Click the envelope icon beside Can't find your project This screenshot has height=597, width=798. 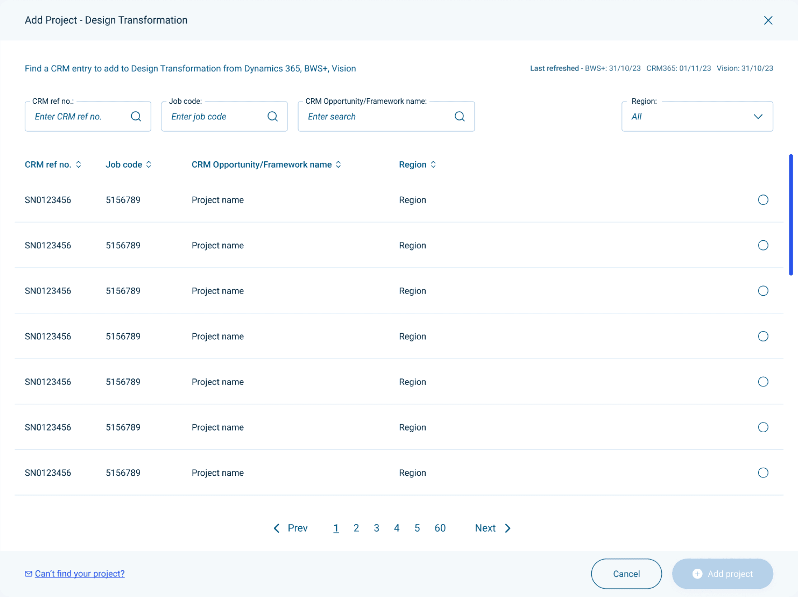(x=28, y=574)
